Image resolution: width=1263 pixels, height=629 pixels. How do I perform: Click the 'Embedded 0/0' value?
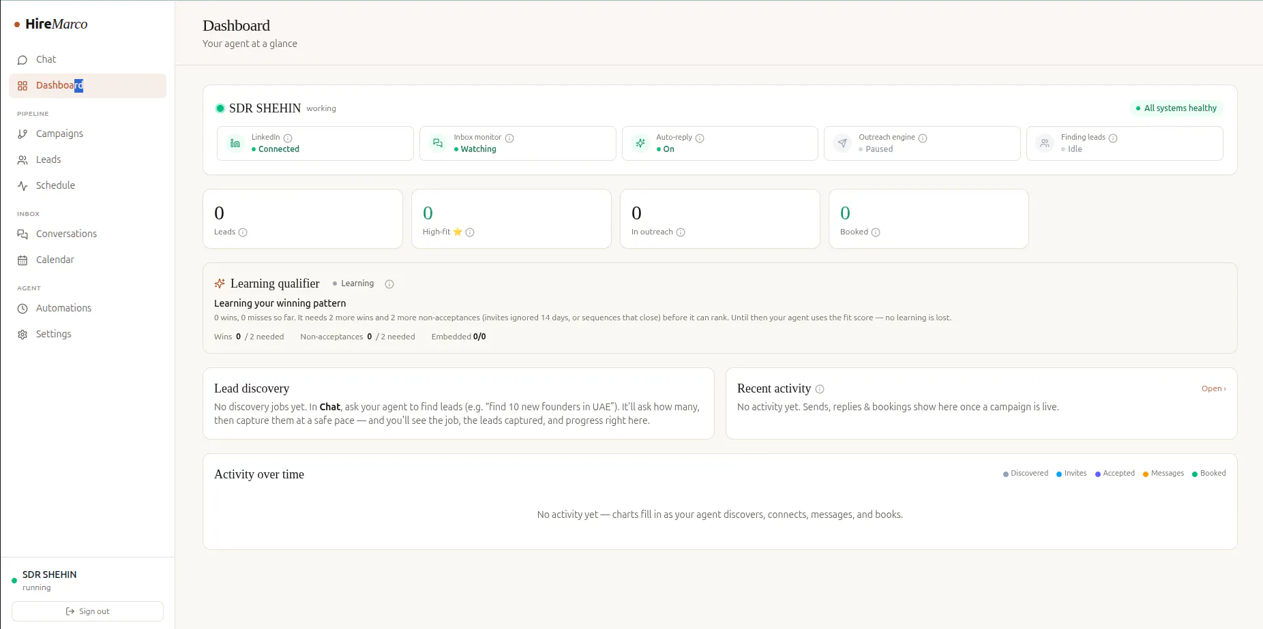pos(458,337)
